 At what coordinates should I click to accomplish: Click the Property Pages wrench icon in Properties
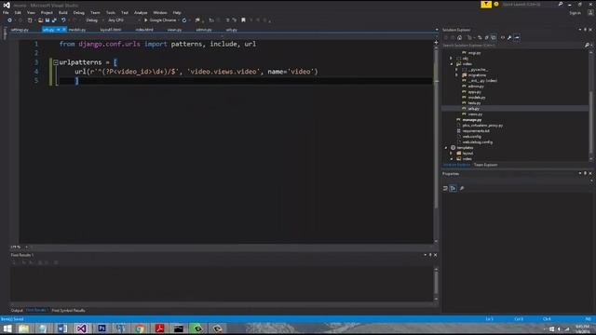(462, 188)
